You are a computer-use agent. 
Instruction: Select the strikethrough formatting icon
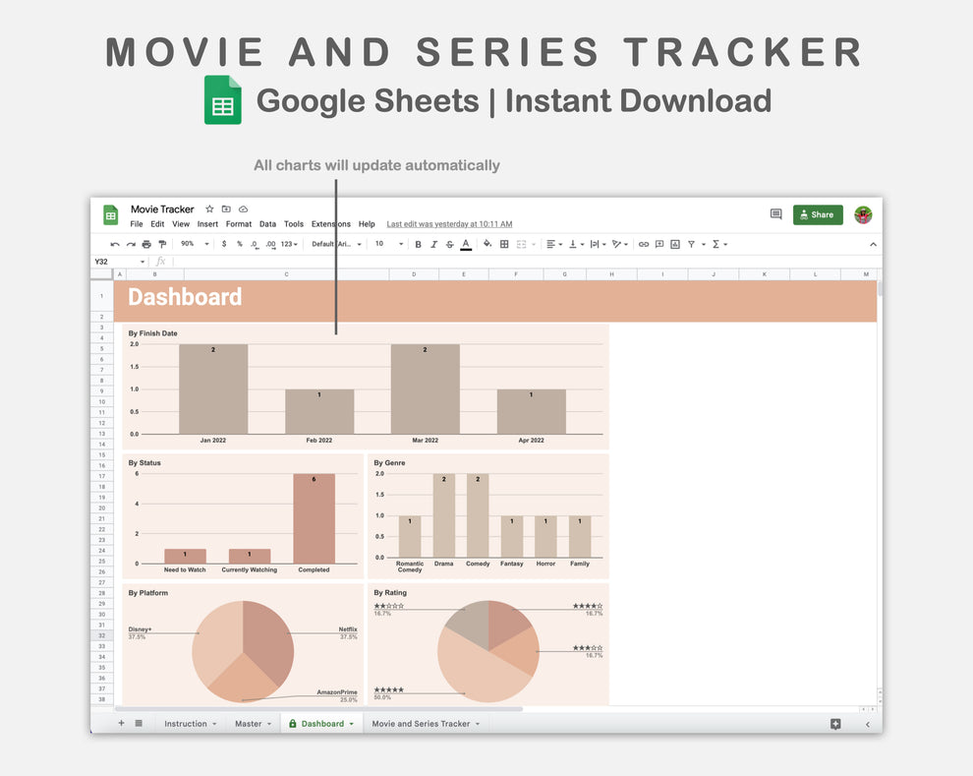click(449, 244)
